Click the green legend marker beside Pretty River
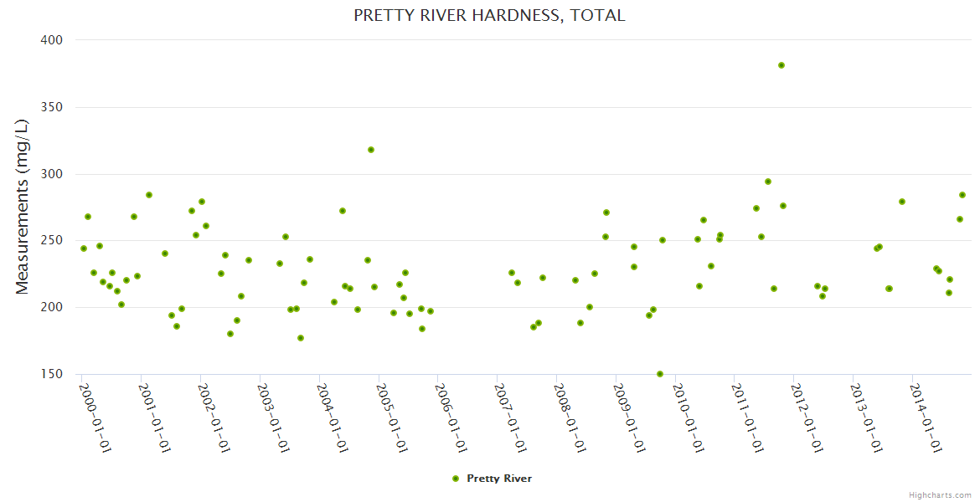The height and width of the screenshot is (502, 980). point(456,479)
